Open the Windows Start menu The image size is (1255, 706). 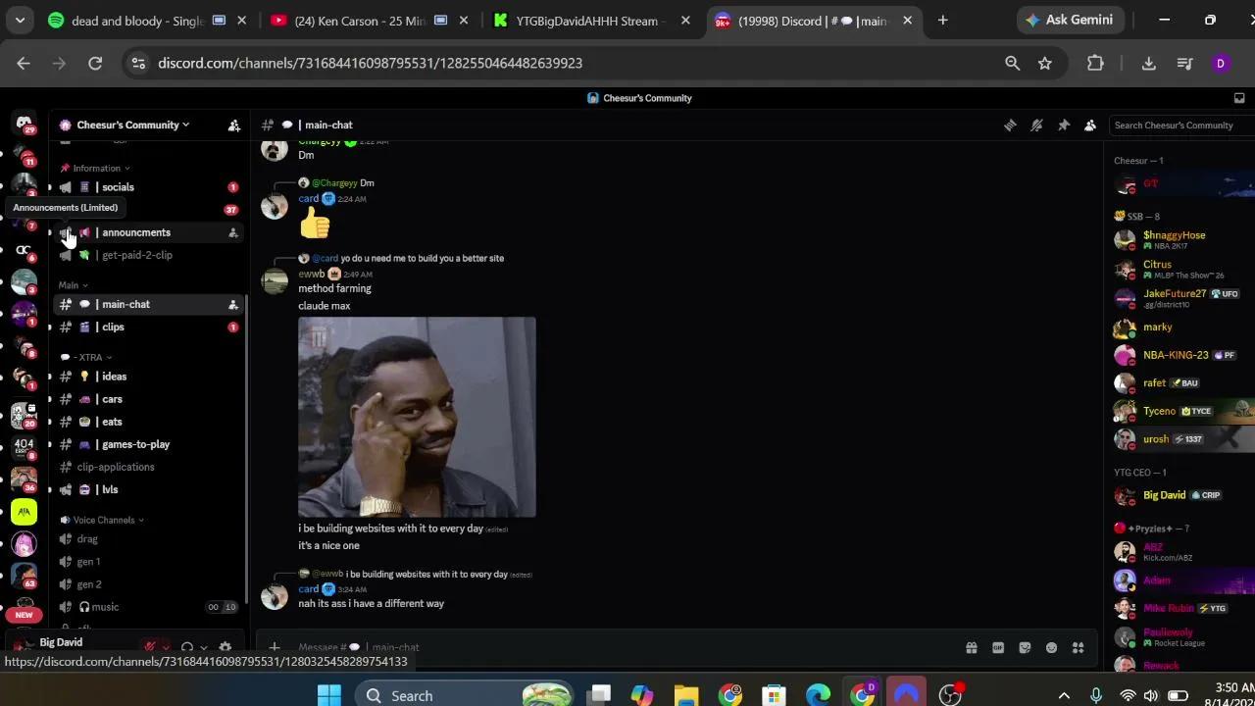(x=328, y=695)
